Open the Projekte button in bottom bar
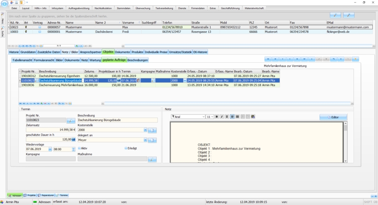Screen dimensions: 378x205 [x=30, y=195]
